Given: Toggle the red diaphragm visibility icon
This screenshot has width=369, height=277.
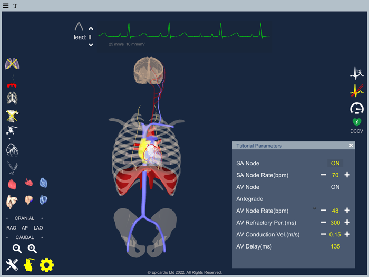Looking at the screenshot, I should [12, 81].
